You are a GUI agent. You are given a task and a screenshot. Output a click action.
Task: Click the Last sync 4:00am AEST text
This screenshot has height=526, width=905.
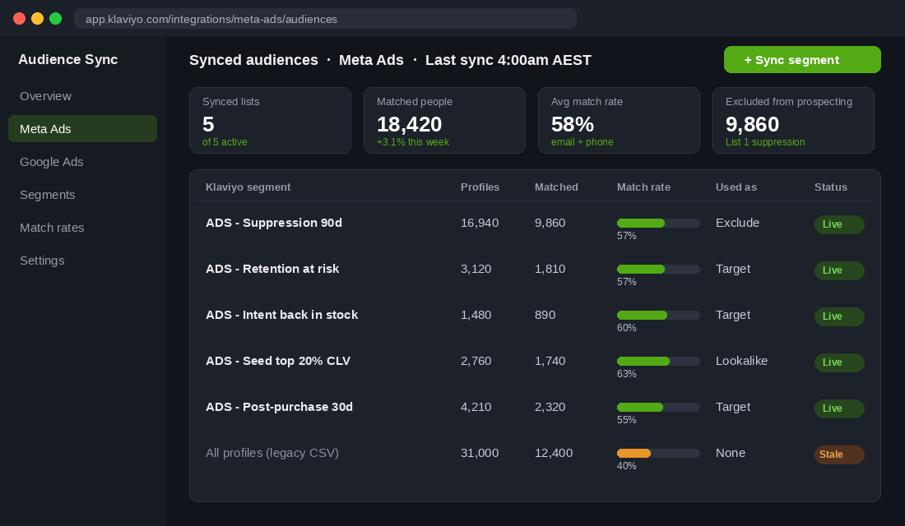(x=508, y=60)
